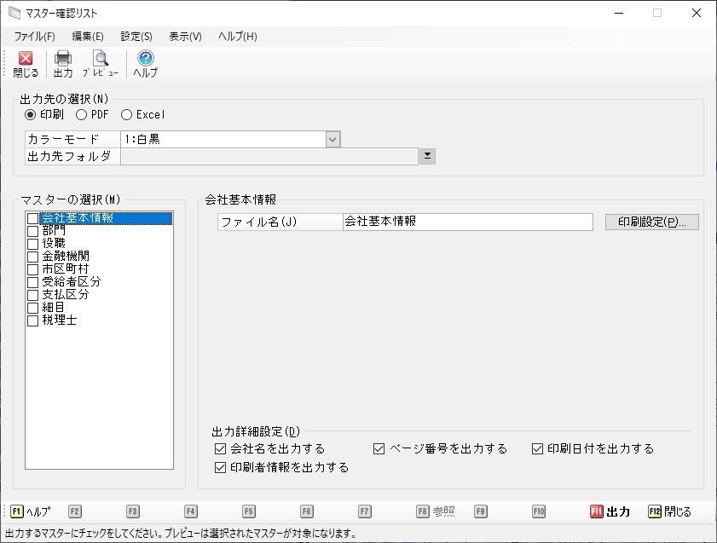Click the red Close (閉じる) toolbar icon
The width and height of the screenshot is (717, 543).
click(26, 60)
